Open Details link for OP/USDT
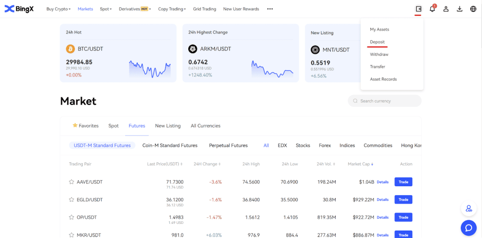 pos(383,217)
